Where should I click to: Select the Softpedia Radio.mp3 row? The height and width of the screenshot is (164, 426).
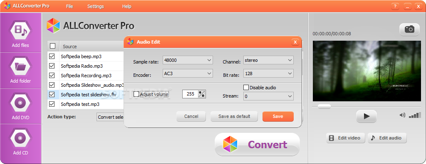pyautogui.click(x=86, y=66)
